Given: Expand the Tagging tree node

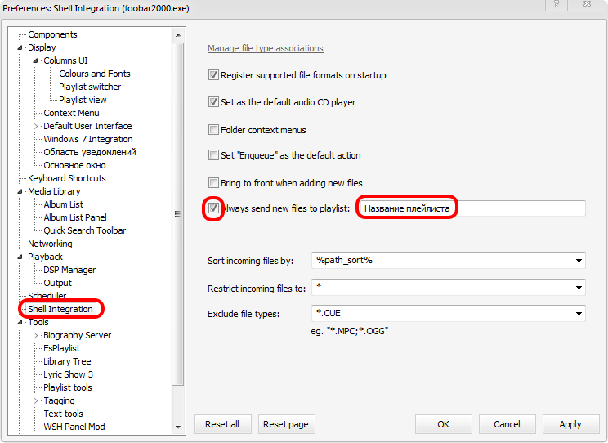Looking at the screenshot, I should click(36, 400).
